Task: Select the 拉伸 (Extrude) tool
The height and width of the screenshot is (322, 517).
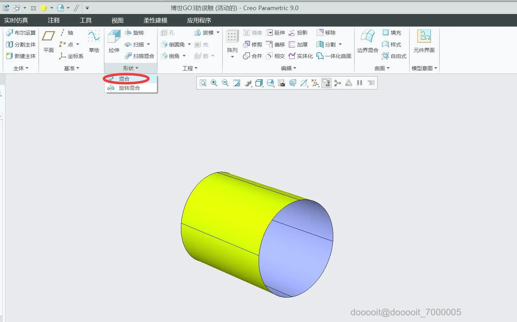Action: [114, 41]
